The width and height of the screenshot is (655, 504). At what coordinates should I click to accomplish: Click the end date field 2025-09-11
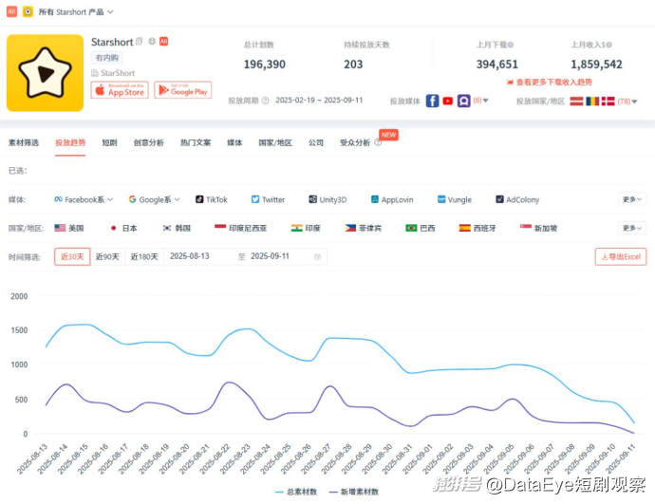point(270,256)
